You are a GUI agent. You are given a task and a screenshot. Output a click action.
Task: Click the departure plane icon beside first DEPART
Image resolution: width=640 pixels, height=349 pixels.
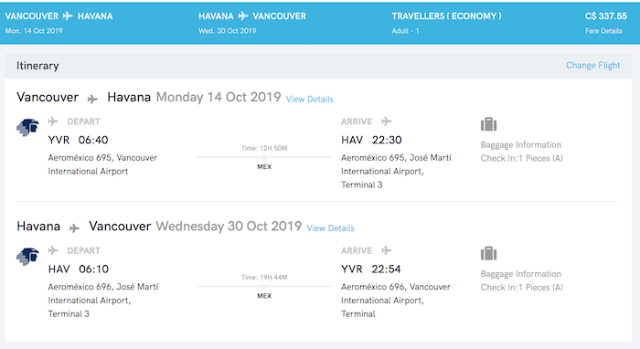(x=53, y=122)
